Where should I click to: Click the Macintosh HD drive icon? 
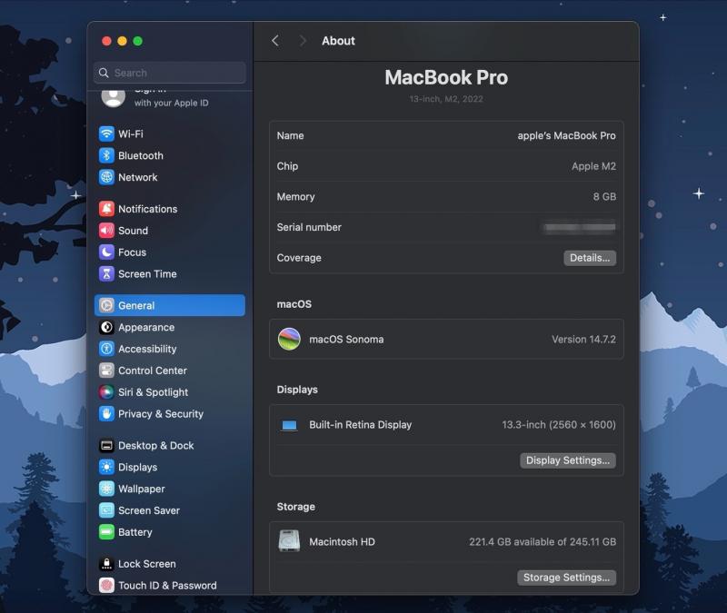[289, 541]
